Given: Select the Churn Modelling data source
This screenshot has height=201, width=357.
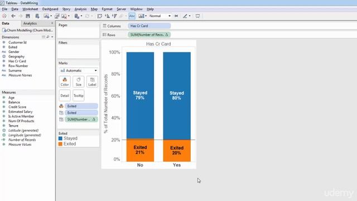Looking at the screenshot, I should pyautogui.click(x=27, y=30).
